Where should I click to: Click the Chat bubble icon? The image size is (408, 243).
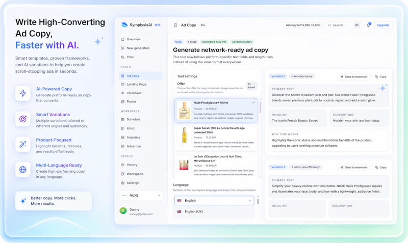(x=122, y=57)
